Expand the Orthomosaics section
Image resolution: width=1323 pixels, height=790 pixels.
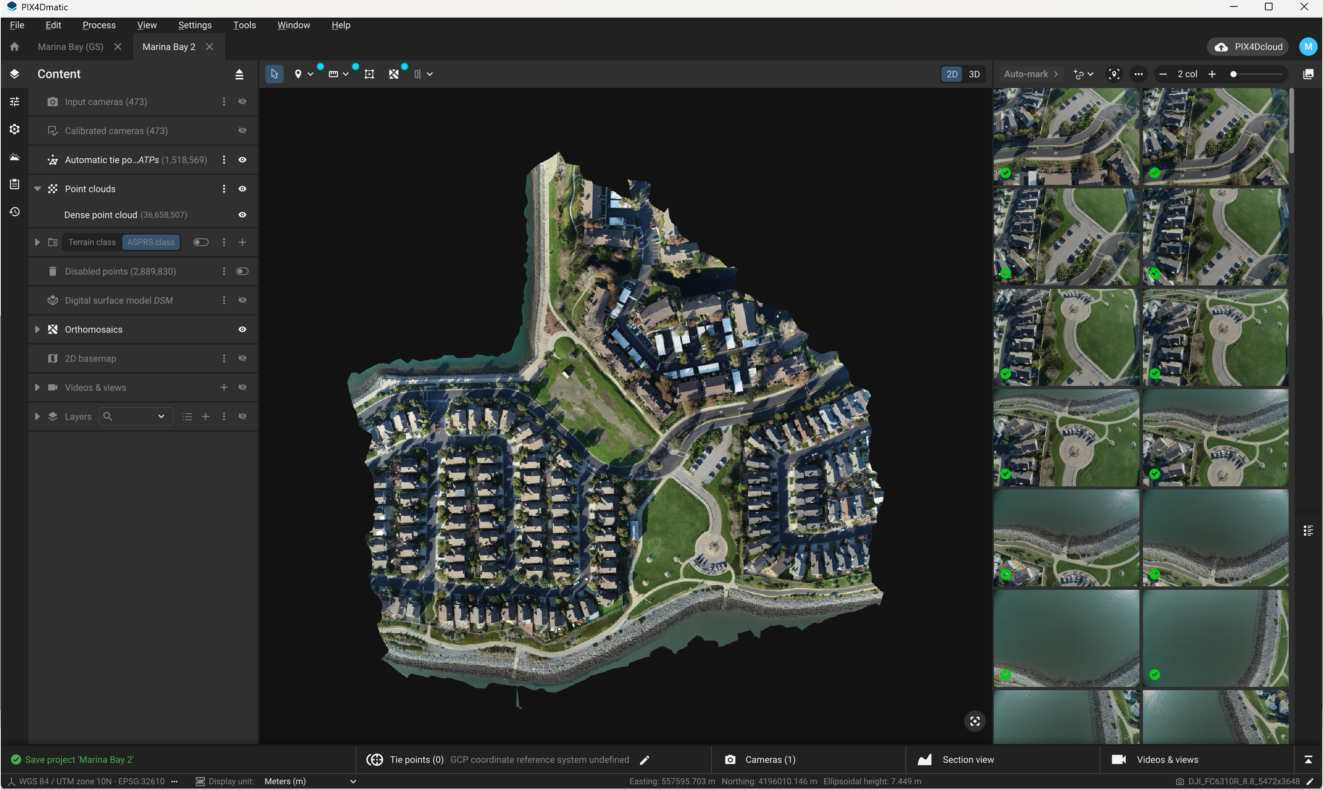37,329
